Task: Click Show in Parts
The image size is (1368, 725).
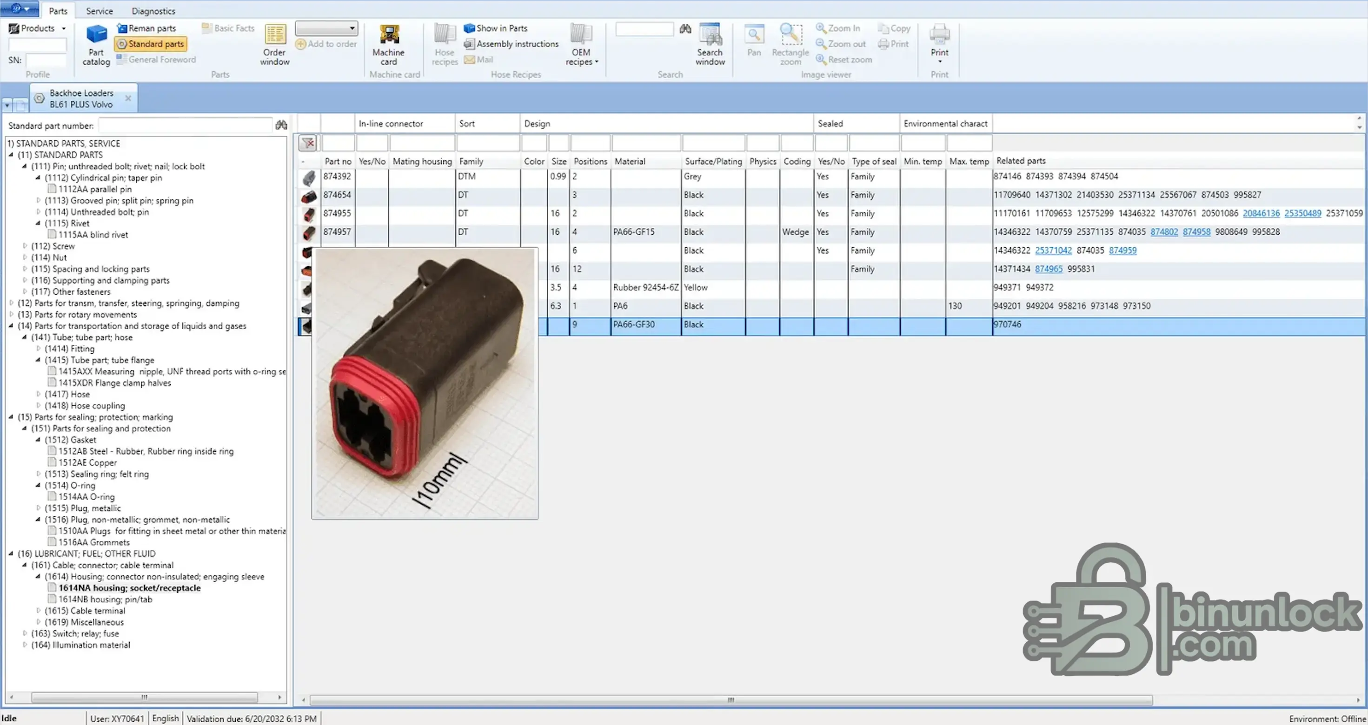Action: pyautogui.click(x=496, y=28)
